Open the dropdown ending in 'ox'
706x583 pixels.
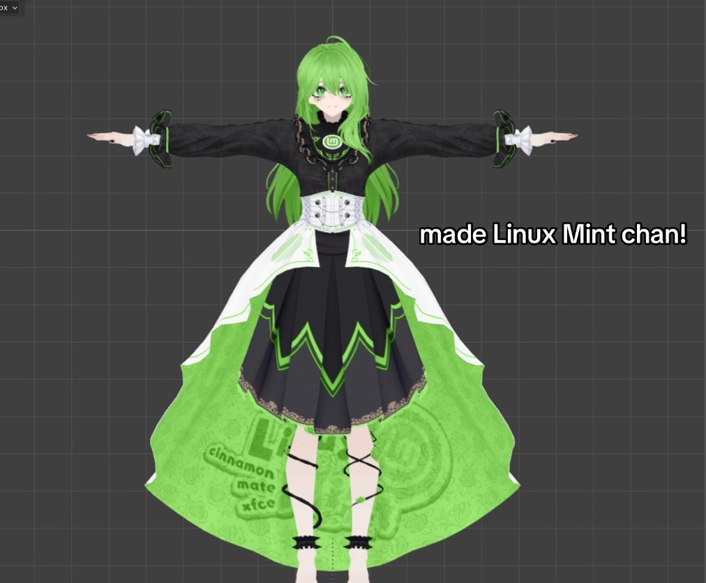point(9,8)
